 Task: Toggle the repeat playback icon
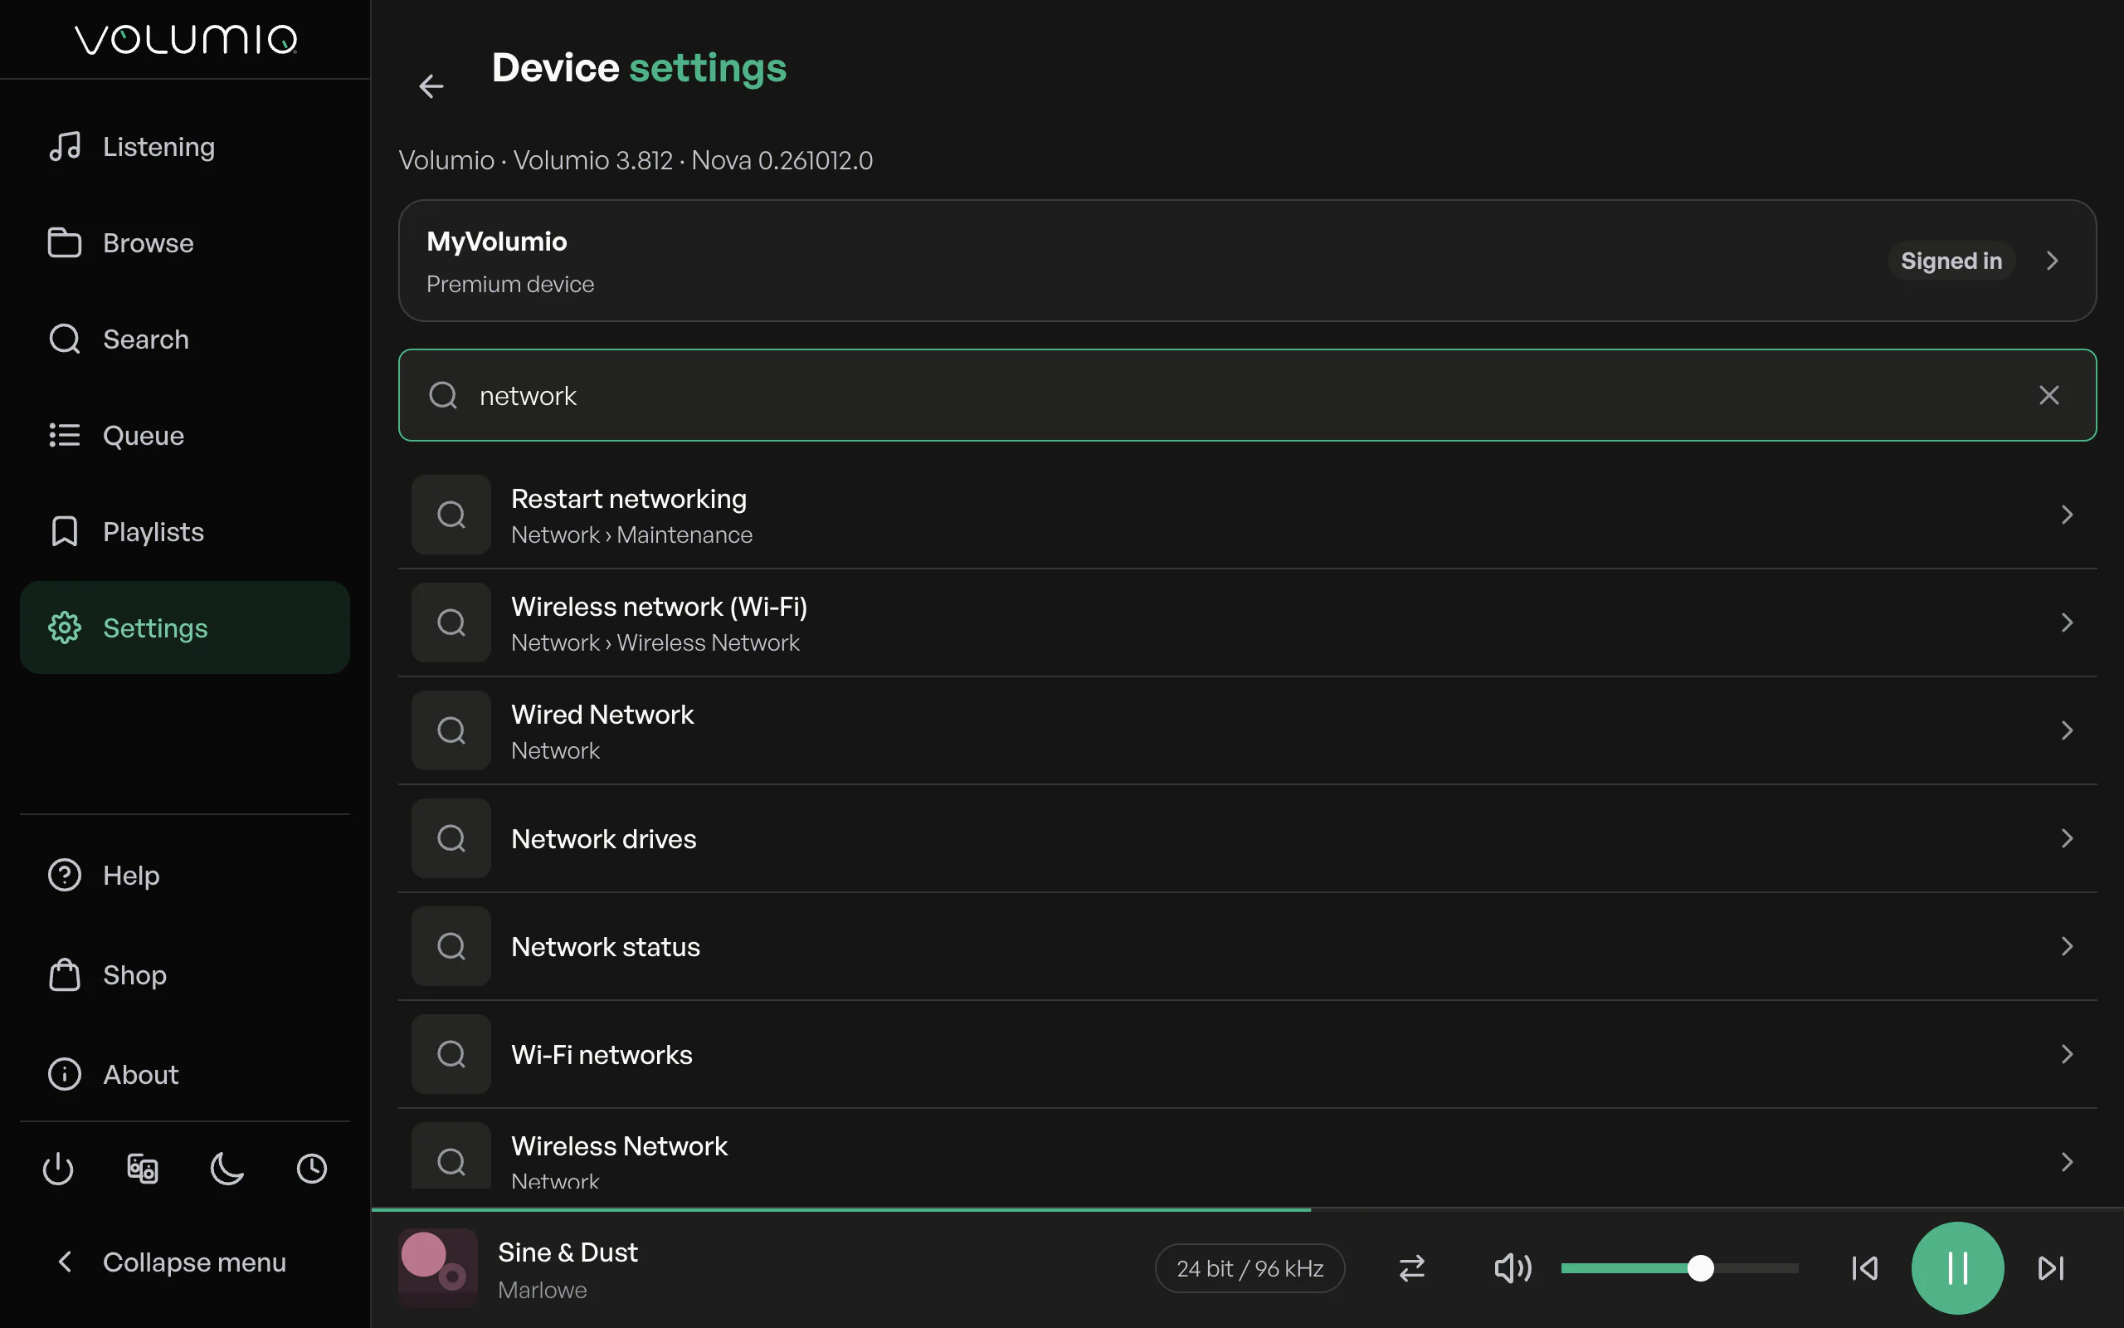1411,1267
